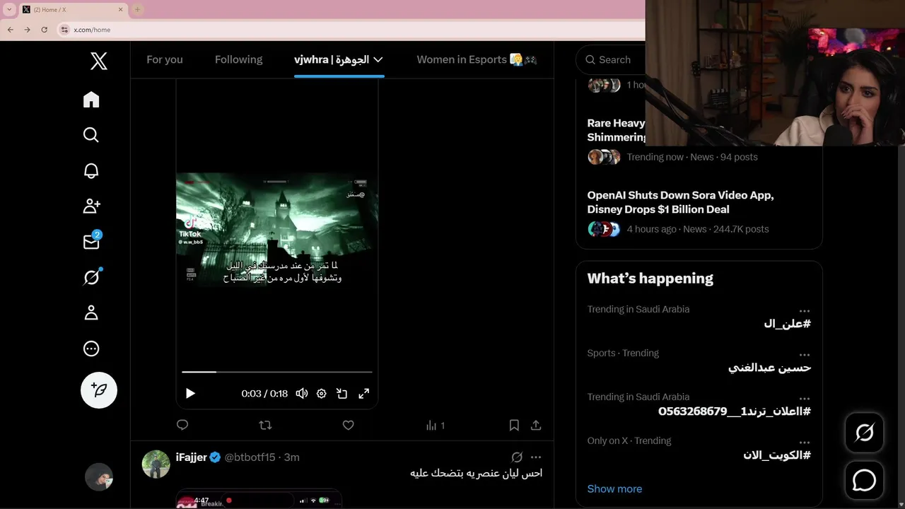Screen dimensions: 905x509
Task: Open OpenAI Shuts Down Sora news story
Action: 680,202
